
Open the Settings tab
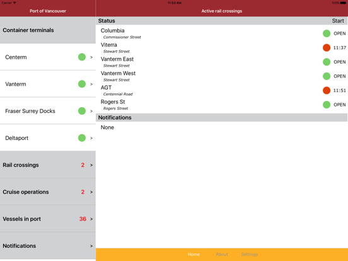250,254
